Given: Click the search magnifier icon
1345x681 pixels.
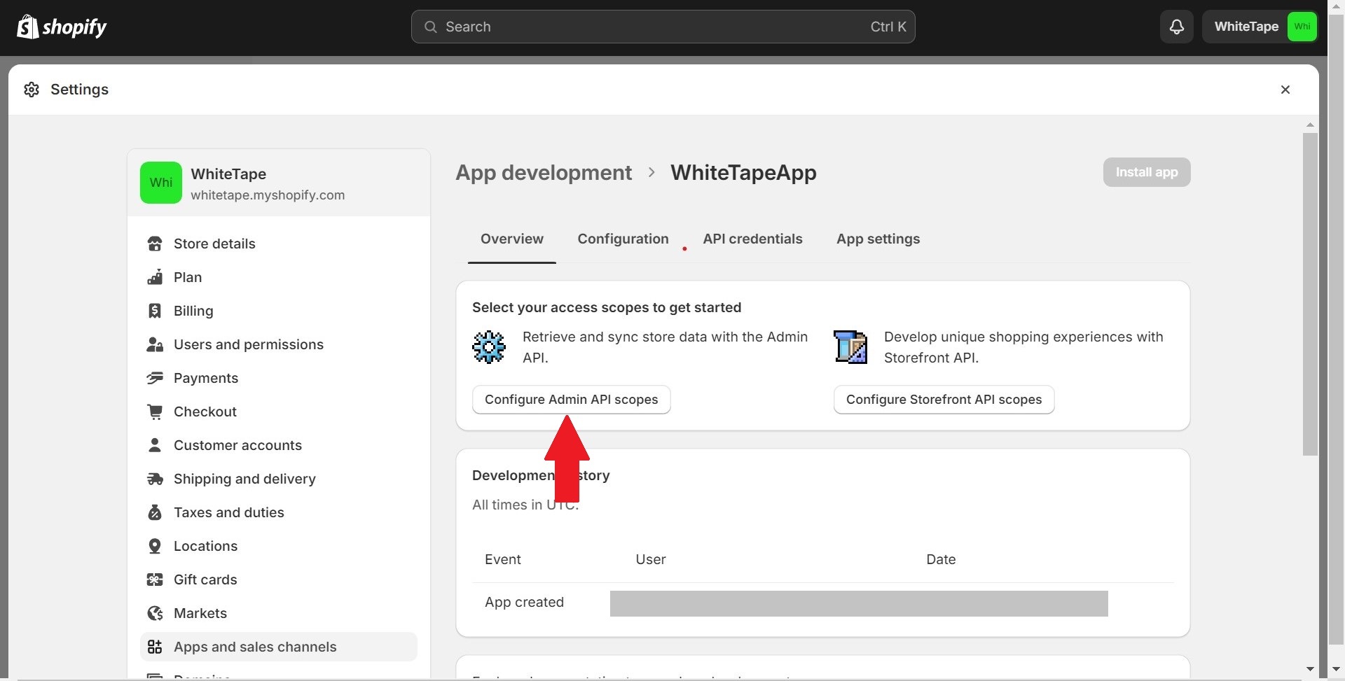Looking at the screenshot, I should 431,27.
